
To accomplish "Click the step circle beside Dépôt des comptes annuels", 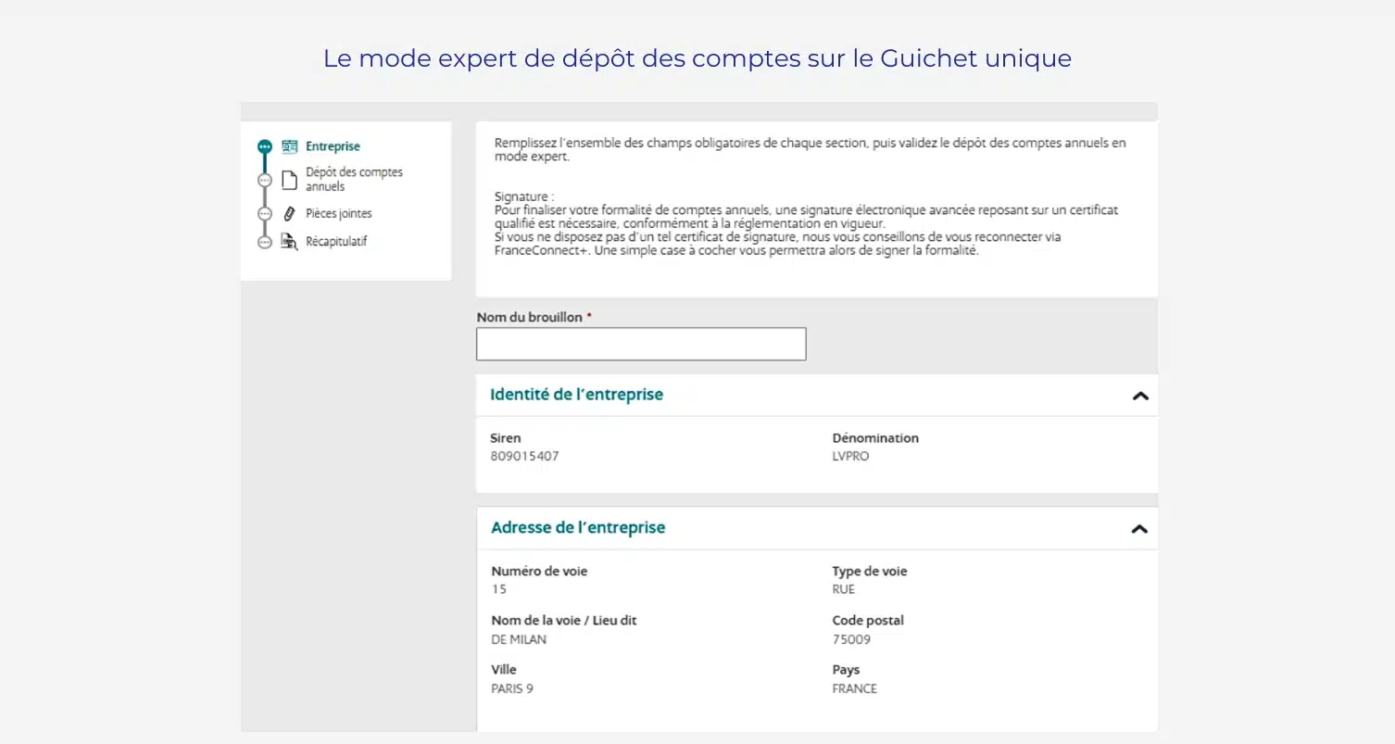I will (265, 180).
